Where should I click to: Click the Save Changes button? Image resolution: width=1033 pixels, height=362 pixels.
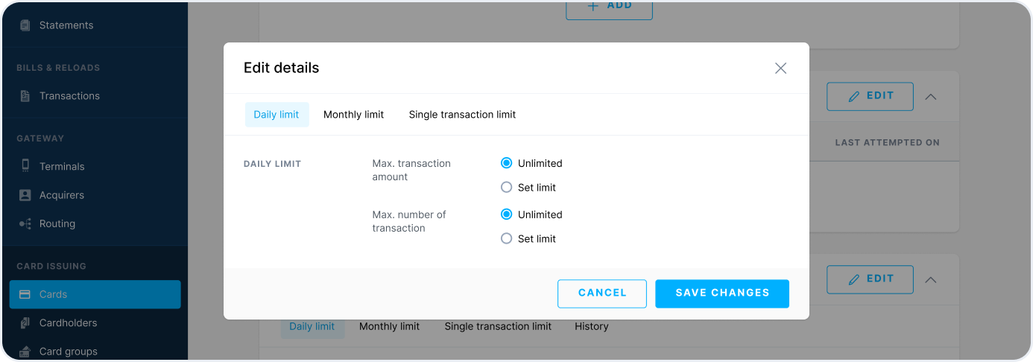tap(721, 293)
